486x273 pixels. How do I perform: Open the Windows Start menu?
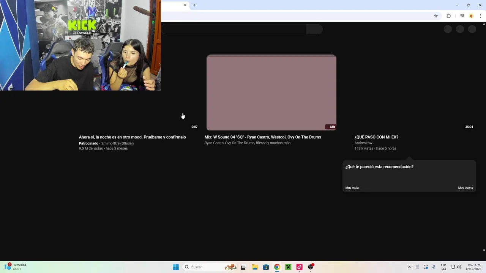[x=176, y=267]
